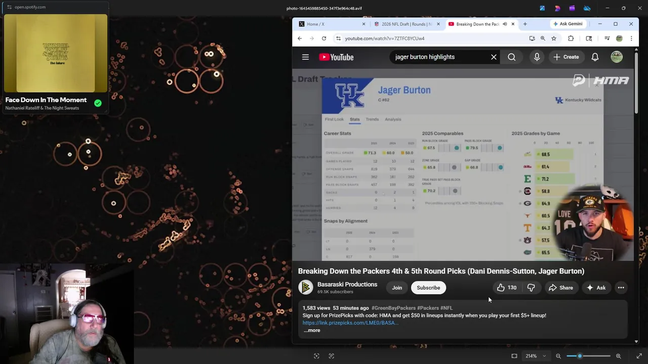Click the YouTube Create button
The width and height of the screenshot is (648, 364).
click(x=566, y=57)
